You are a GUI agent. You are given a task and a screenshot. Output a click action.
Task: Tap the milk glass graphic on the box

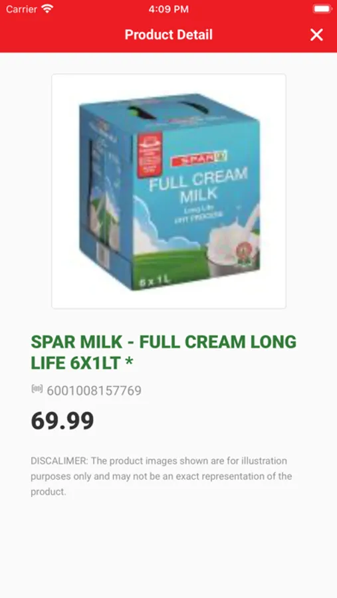point(228,250)
